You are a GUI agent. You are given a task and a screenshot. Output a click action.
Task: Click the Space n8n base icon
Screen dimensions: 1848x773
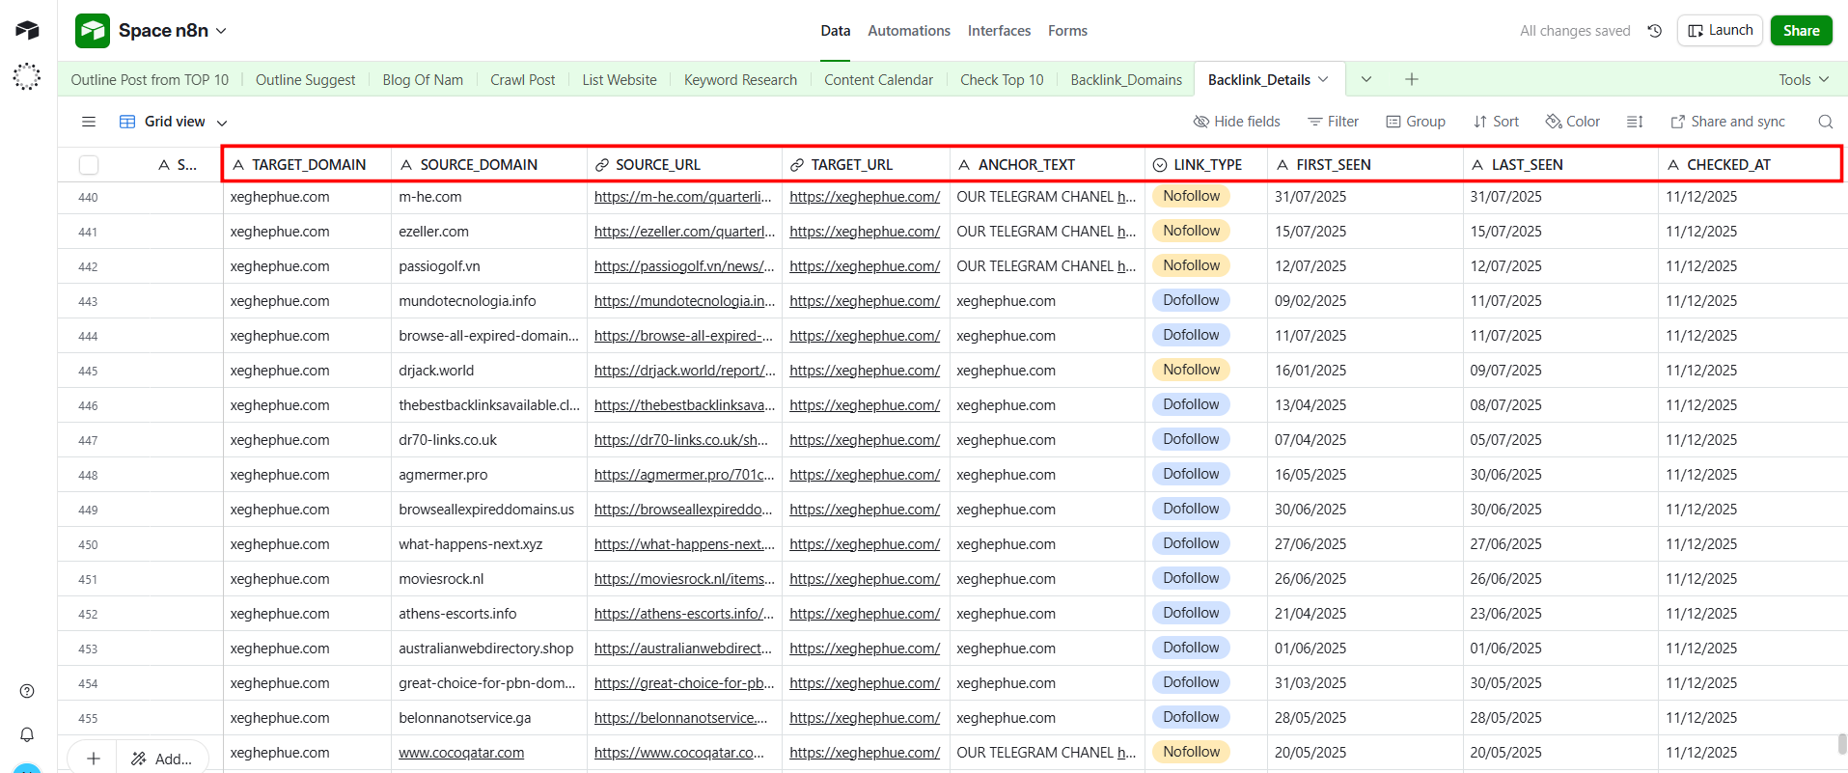click(x=93, y=31)
